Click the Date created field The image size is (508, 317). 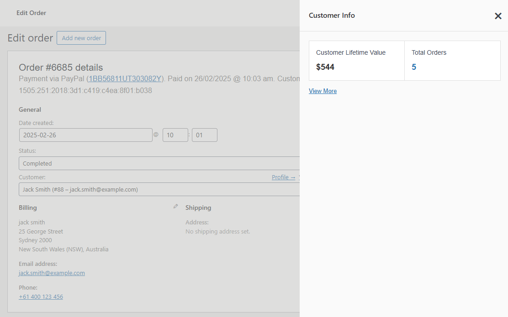click(85, 135)
